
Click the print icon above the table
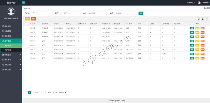pos(207,19)
